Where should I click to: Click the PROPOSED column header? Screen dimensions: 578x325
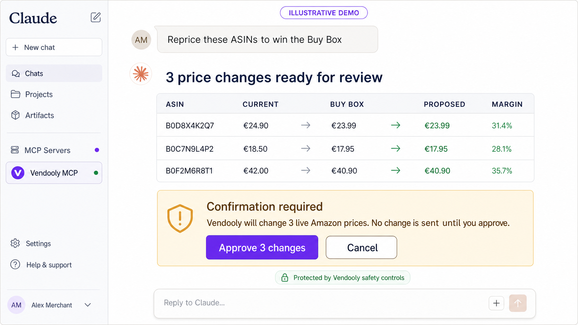click(x=445, y=104)
